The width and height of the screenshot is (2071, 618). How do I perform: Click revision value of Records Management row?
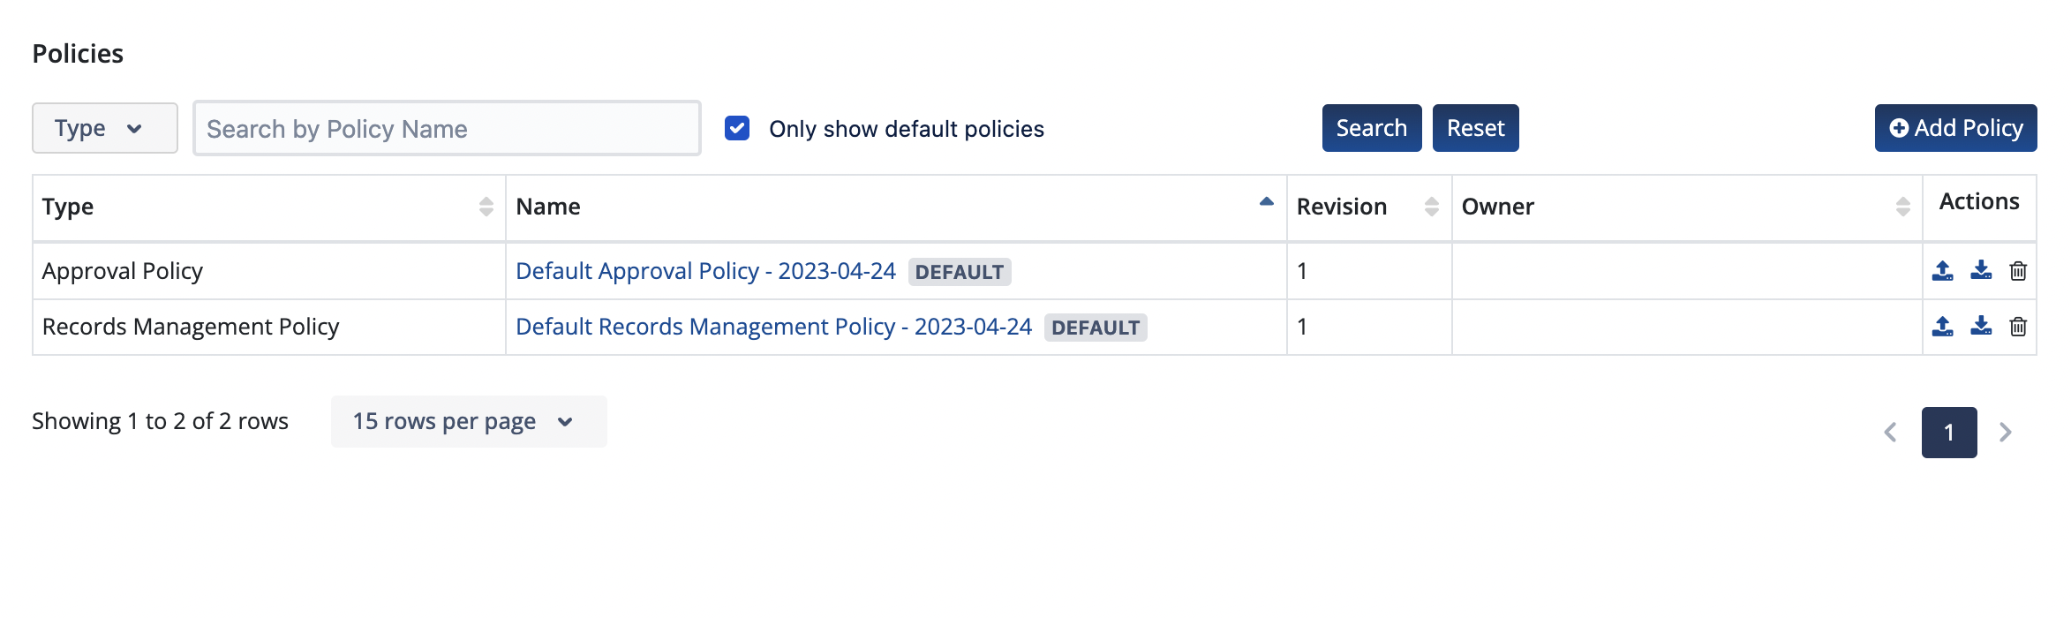pyautogui.click(x=1302, y=327)
